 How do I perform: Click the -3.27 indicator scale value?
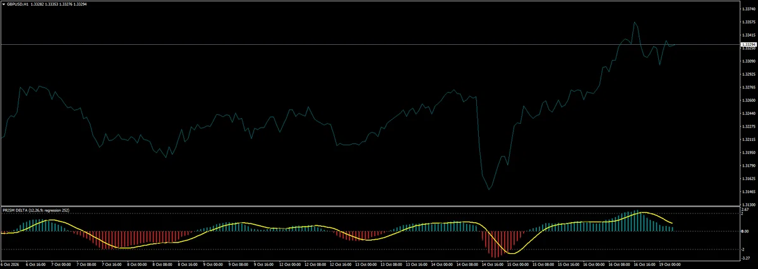[x=746, y=258]
